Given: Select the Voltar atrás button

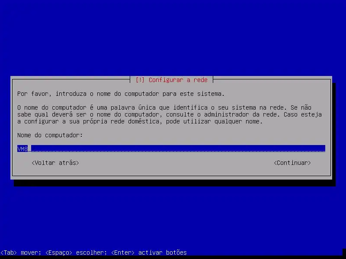Looking at the screenshot, I should [x=55, y=163].
